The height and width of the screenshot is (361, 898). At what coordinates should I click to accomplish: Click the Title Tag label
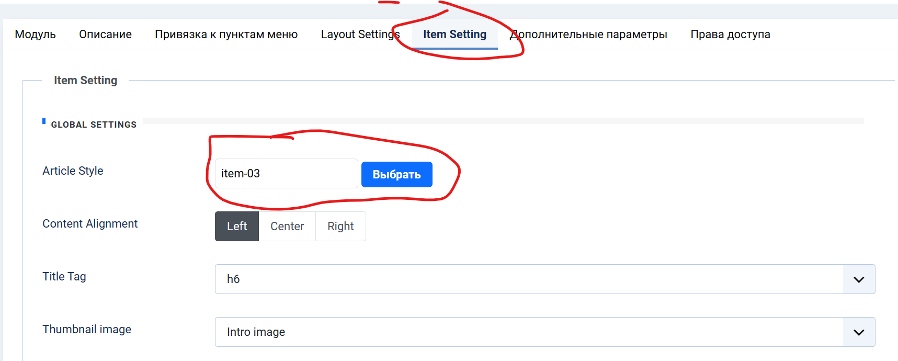click(x=64, y=277)
